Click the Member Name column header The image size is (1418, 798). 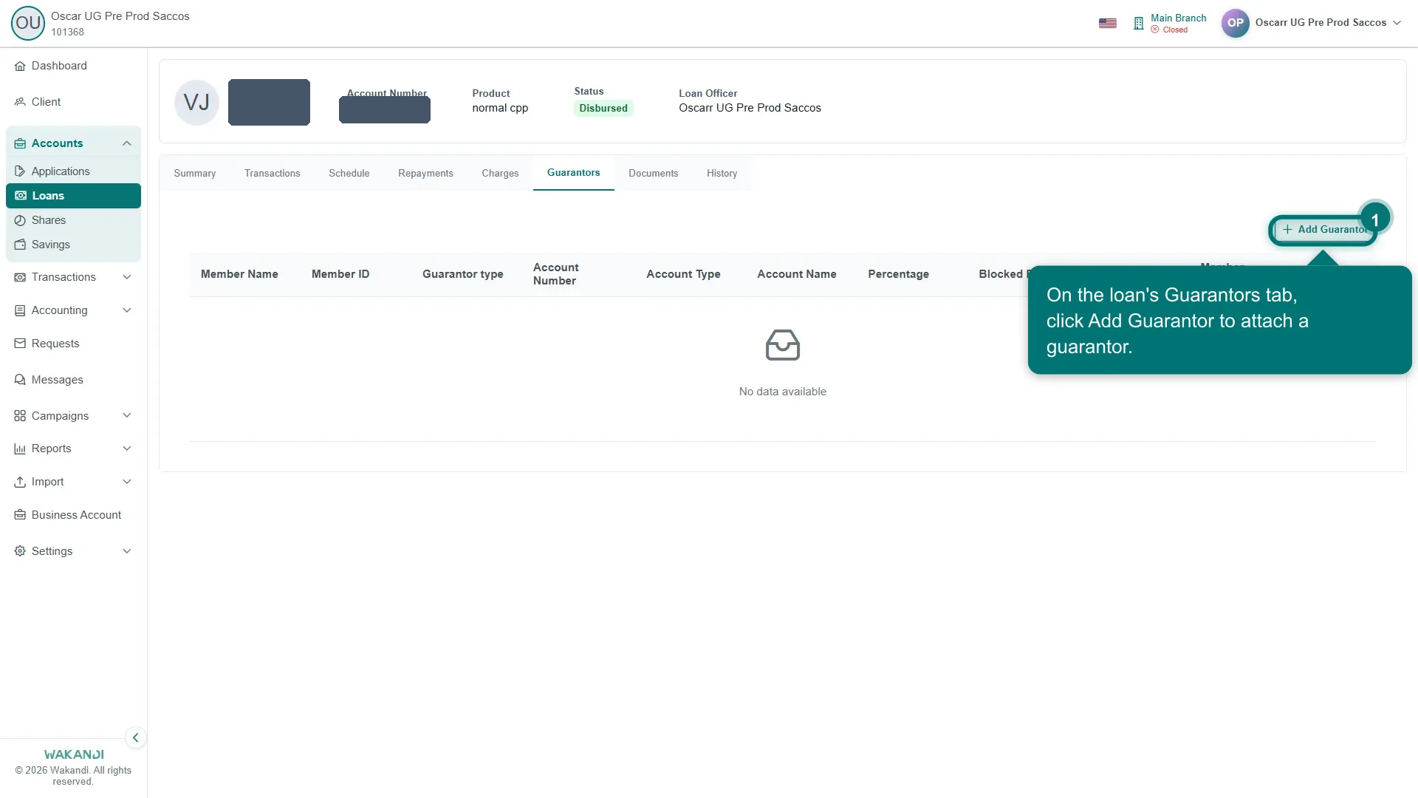point(239,274)
